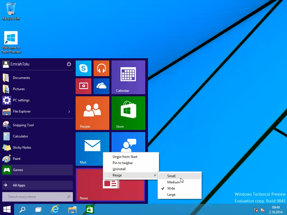
Task: Select the Medium tile size
Action: coord(180,182)
